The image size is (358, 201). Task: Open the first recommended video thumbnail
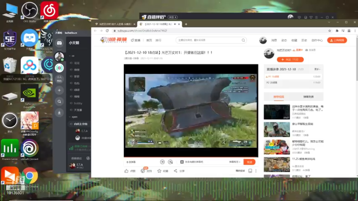(x=277, y=112)
